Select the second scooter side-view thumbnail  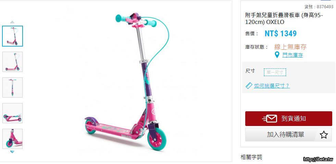pyautogui.click(x=12, y=62)
